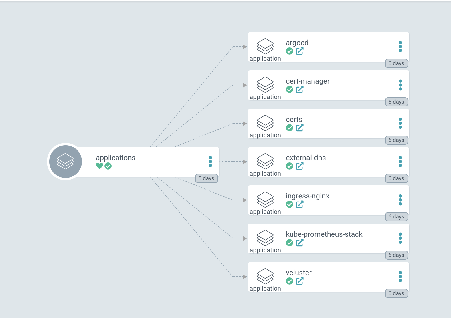451x318 pixels.
Task: Click the cert-manager synced status checkmark
Action: [x=290, y=90]
